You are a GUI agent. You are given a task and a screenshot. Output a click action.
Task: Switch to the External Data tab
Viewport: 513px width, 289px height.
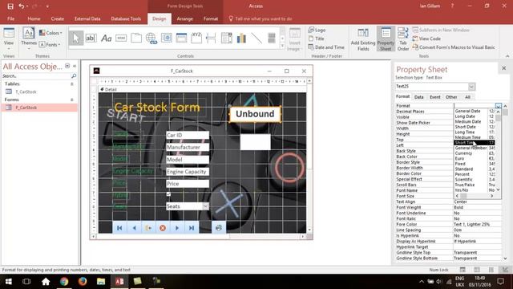[x=87, y=18]
